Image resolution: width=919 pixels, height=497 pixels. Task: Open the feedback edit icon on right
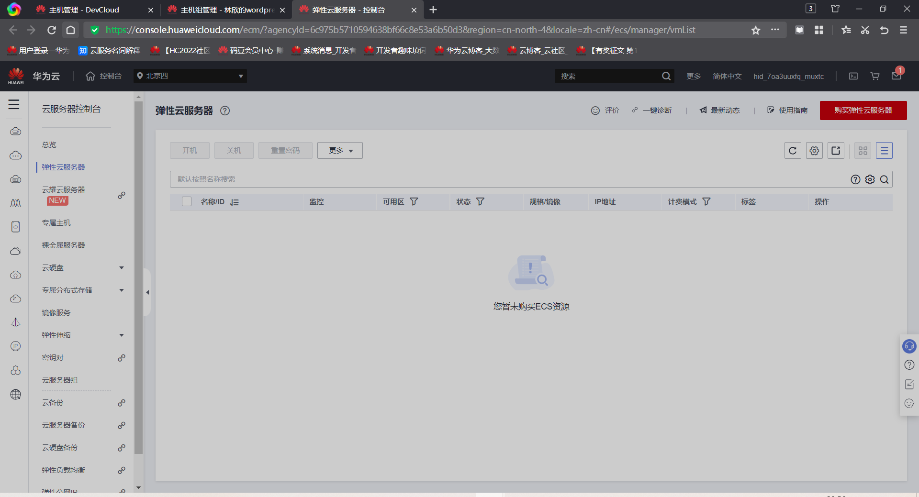909,384
